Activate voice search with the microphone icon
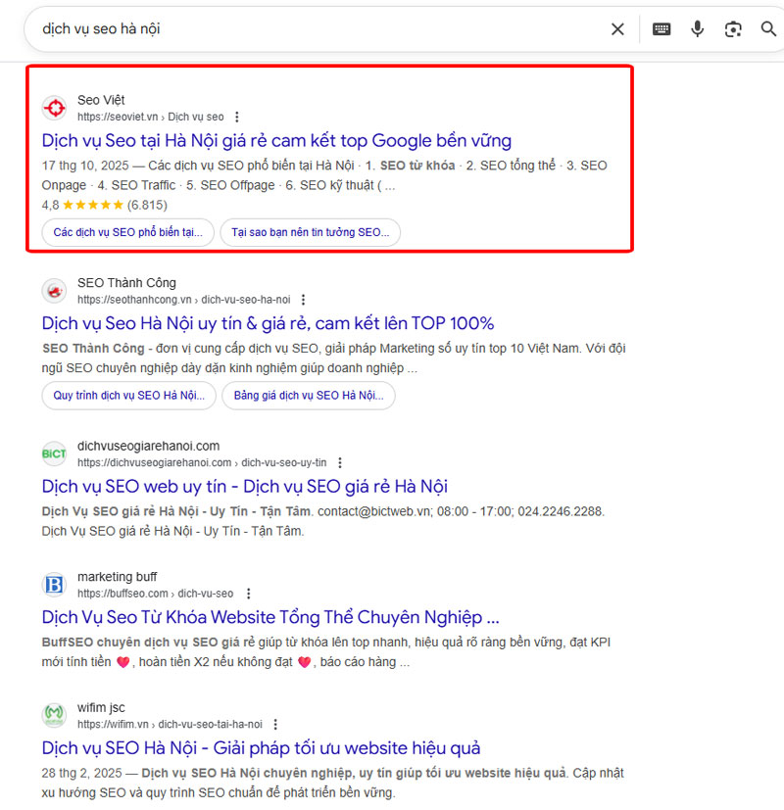Viewport: 784px width, 810px height. (x=697, y=29)
